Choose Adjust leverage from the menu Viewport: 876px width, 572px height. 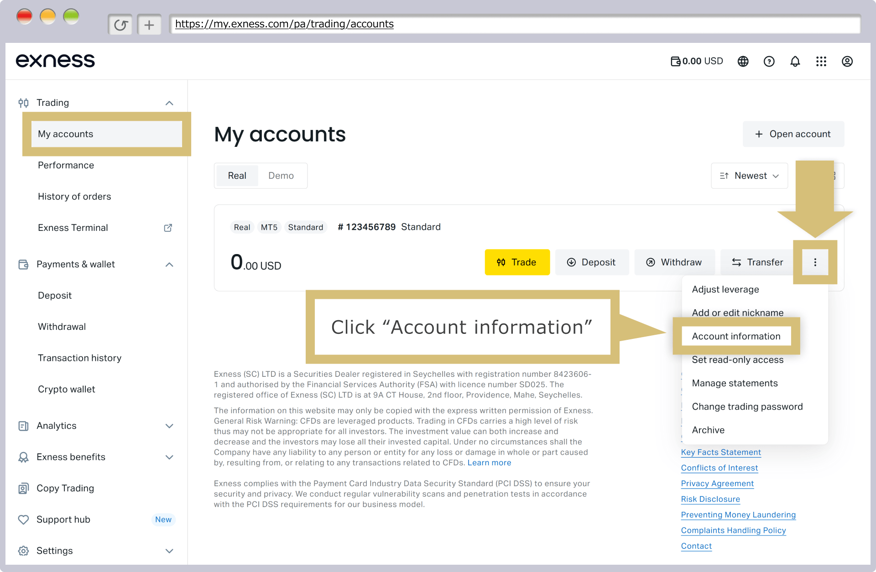(725, 289)
